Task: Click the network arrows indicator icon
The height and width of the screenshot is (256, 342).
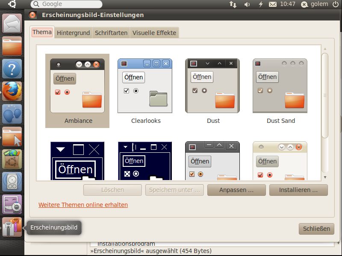Action: coord(233,4)
